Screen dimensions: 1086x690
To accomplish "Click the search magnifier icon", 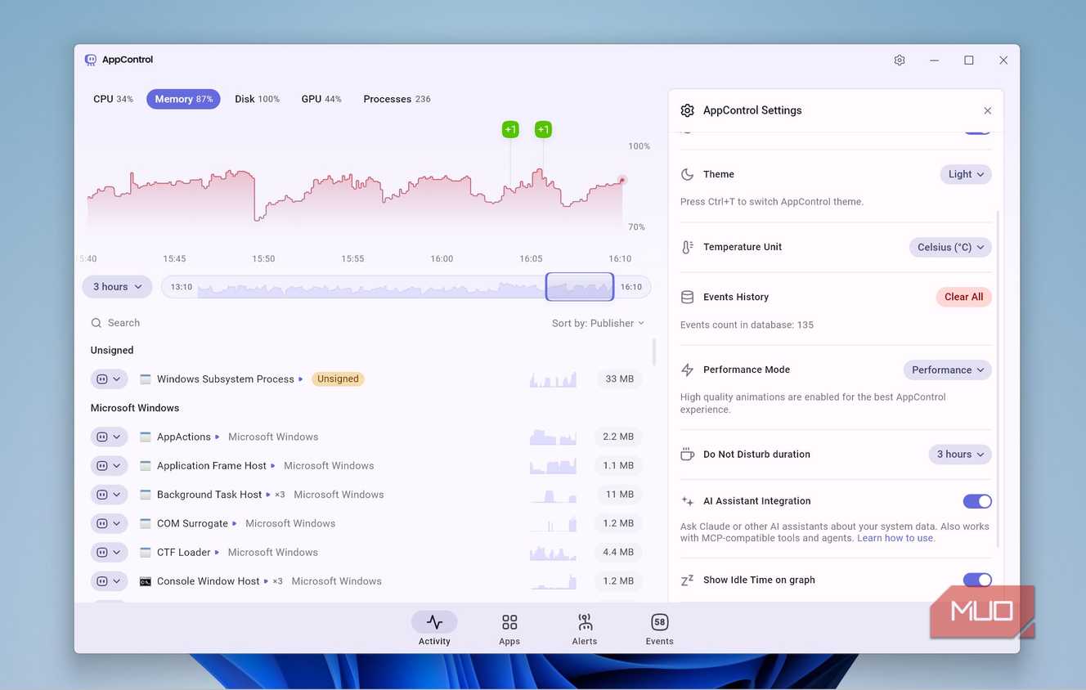I will pos(96,323).
